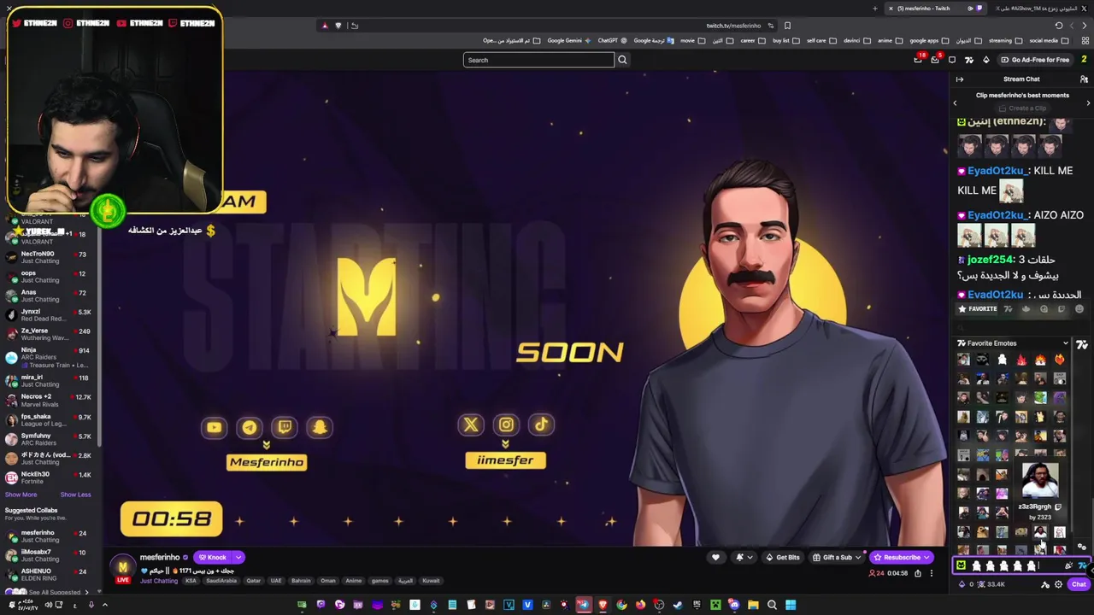Select the Twitch emote tab
The height and width of the screenshot is (615, 1094).
[x=1062, y=309]
